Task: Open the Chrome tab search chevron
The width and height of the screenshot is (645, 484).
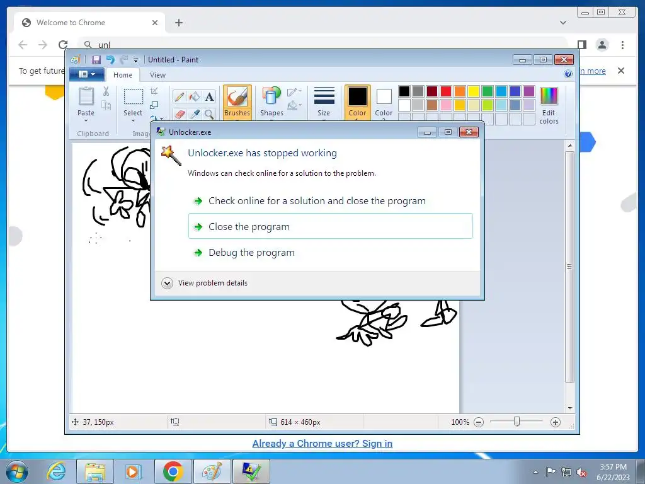Action: [x=563, y=23]
